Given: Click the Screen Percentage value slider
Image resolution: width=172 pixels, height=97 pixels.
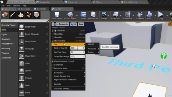Looking at the screenshot, I should pos(77,56).
